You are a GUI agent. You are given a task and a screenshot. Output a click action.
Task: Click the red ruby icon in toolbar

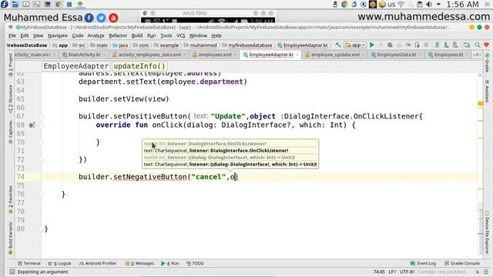click(x=486, y=45)
